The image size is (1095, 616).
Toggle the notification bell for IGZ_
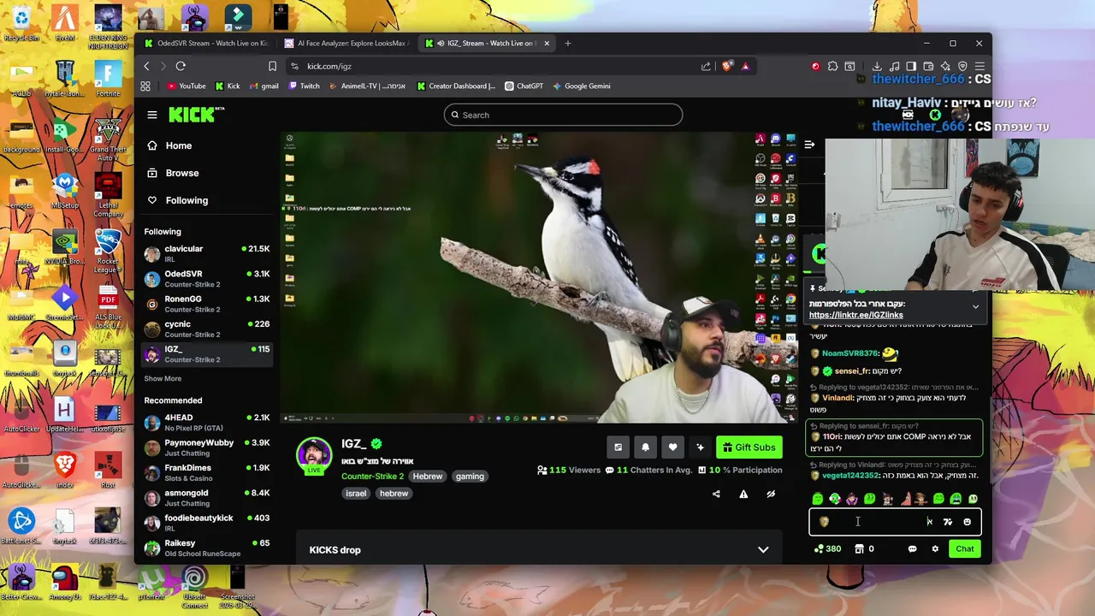click(645, 447)
